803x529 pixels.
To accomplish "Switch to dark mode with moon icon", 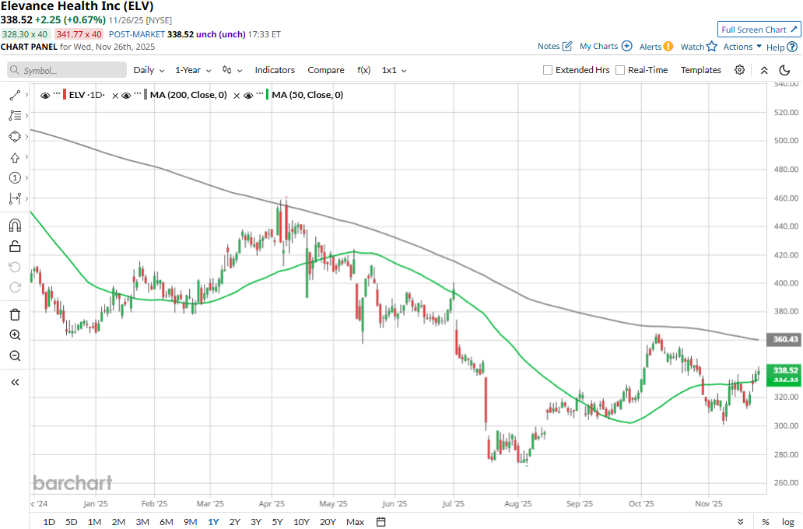I will click(x=784, y=70).
